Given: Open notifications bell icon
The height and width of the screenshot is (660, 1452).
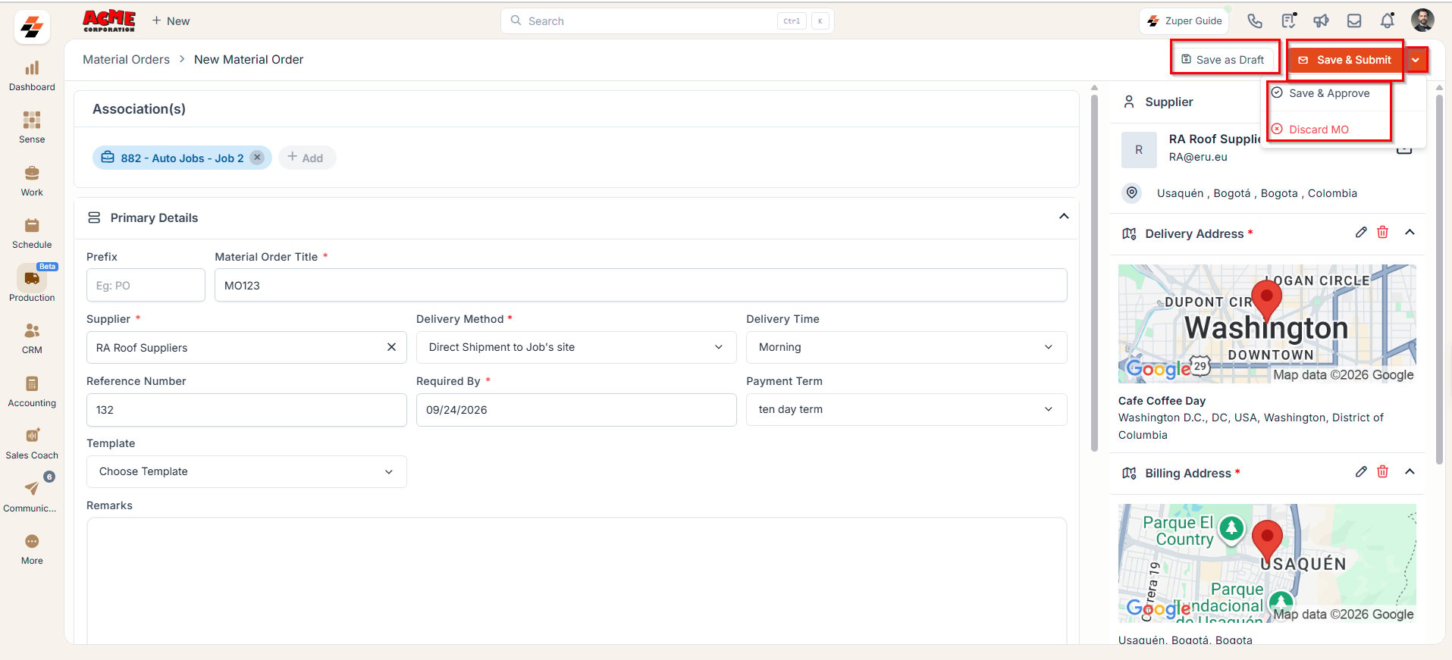Looking at the screenshot, I should point(1388,21).
